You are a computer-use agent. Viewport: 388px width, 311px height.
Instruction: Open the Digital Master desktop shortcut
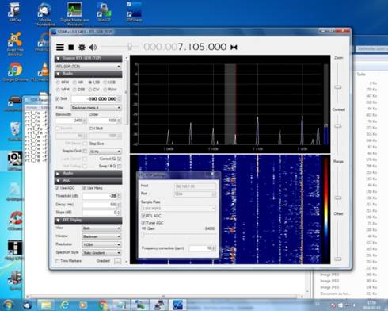74,14
